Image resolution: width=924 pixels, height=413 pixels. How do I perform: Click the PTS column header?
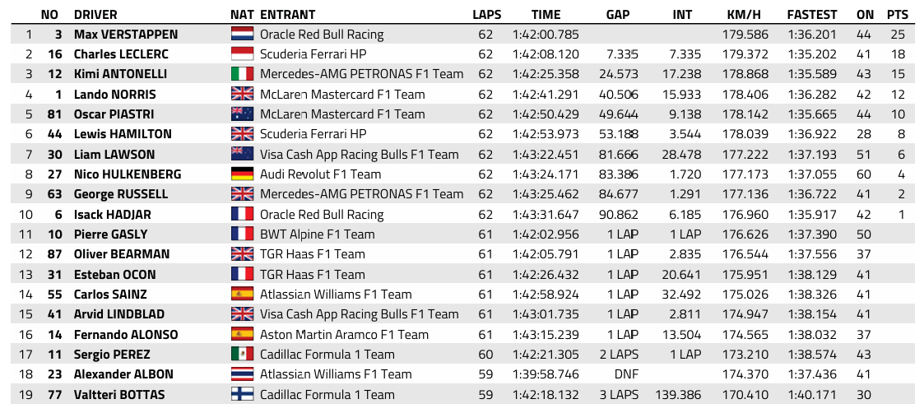click(898, 15)
